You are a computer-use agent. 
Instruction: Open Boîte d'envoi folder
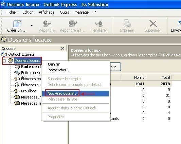click(x=31, y=73)
